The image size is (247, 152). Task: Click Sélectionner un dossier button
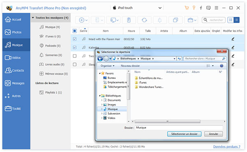[184, 134]
